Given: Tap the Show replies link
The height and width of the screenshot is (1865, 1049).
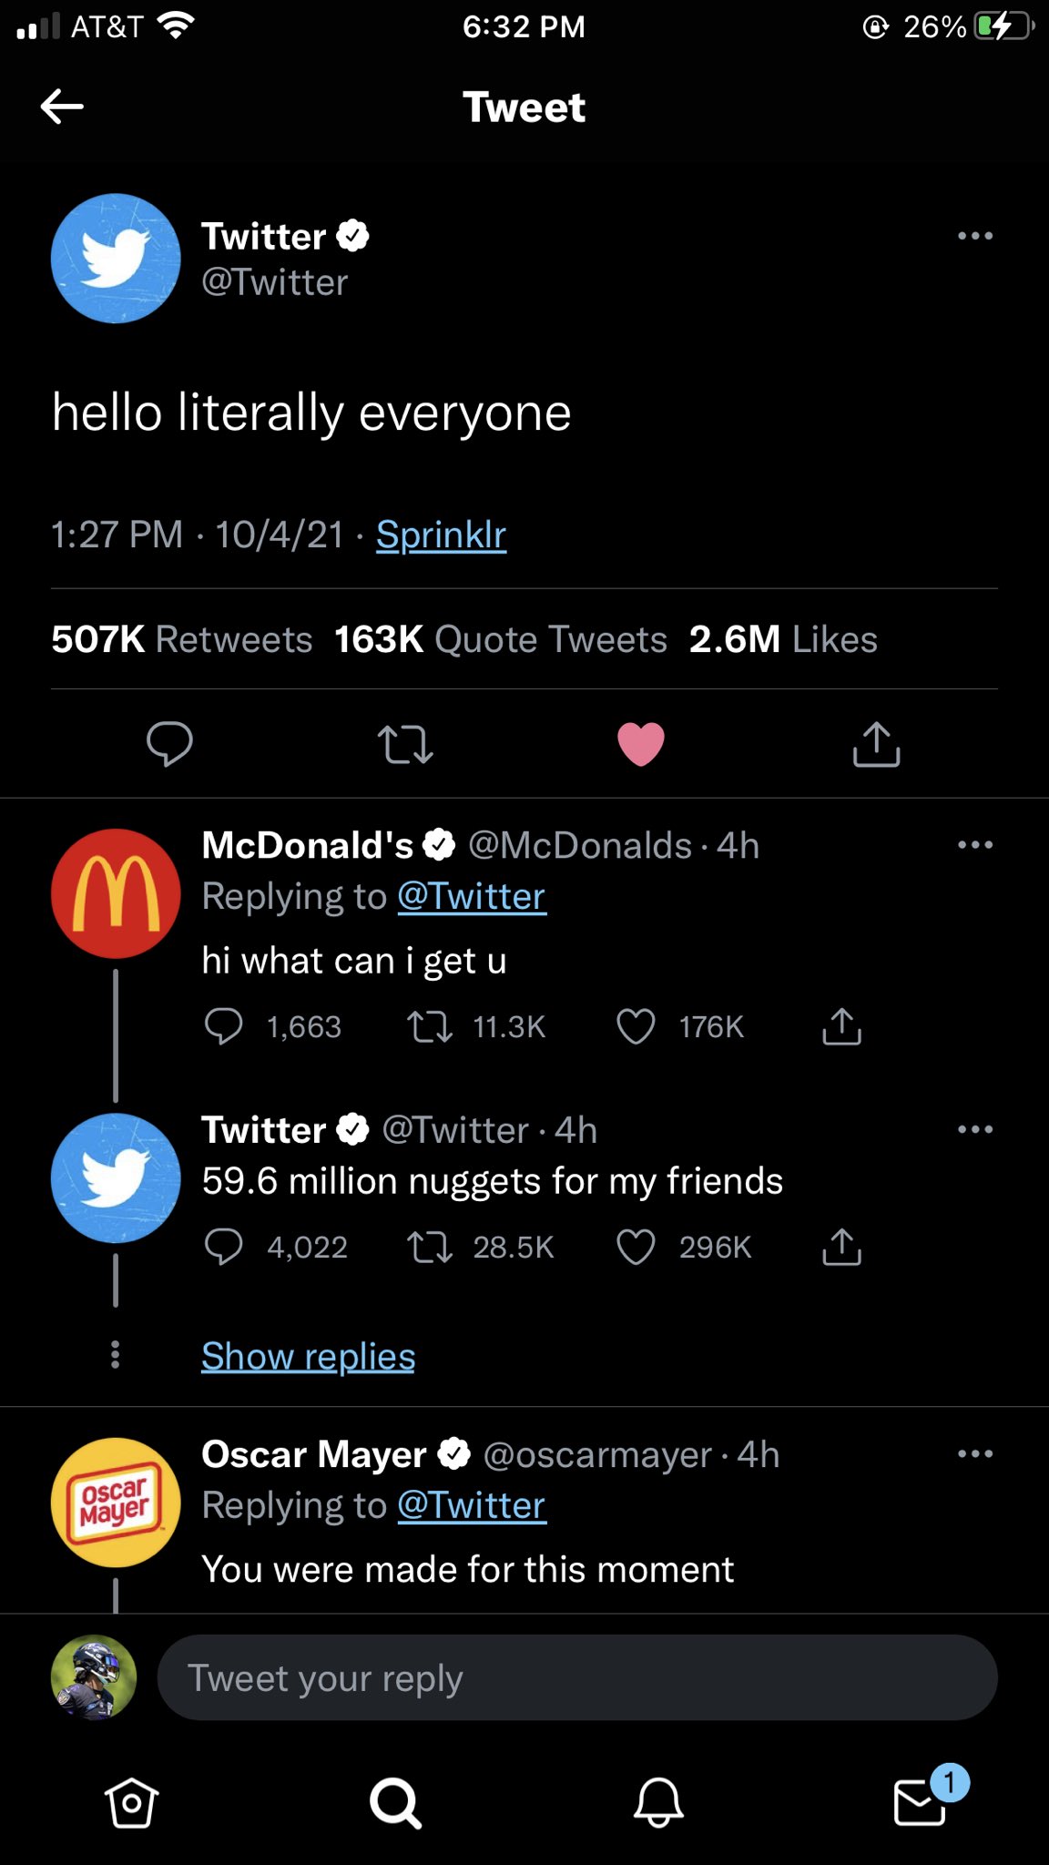Looking at the screenshot, I should (308, 1356).
